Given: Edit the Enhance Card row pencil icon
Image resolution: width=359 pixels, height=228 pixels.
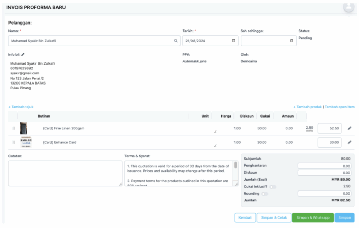Looking at the screenshot, I should (350, 142).
